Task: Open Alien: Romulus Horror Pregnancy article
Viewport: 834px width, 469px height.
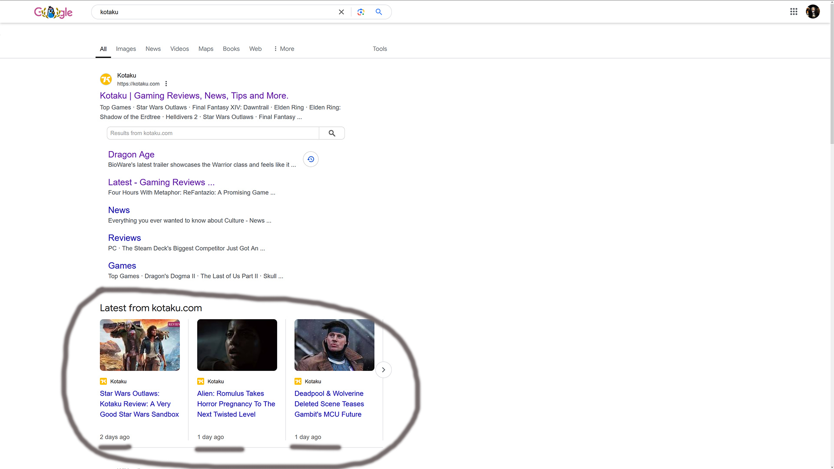Action: [236, 404]
